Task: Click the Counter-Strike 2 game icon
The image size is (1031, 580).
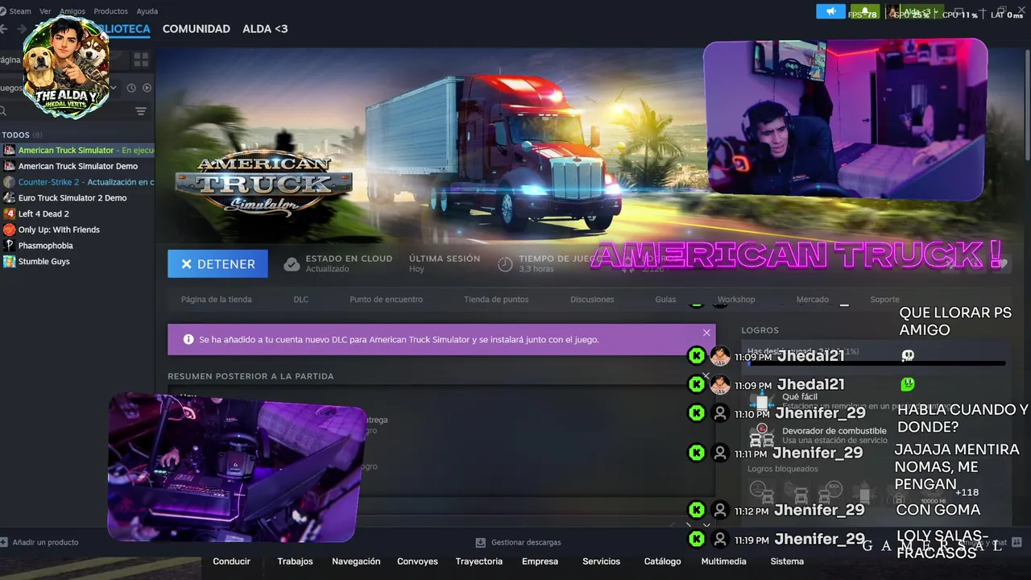Action: click(x=9, y=182)
